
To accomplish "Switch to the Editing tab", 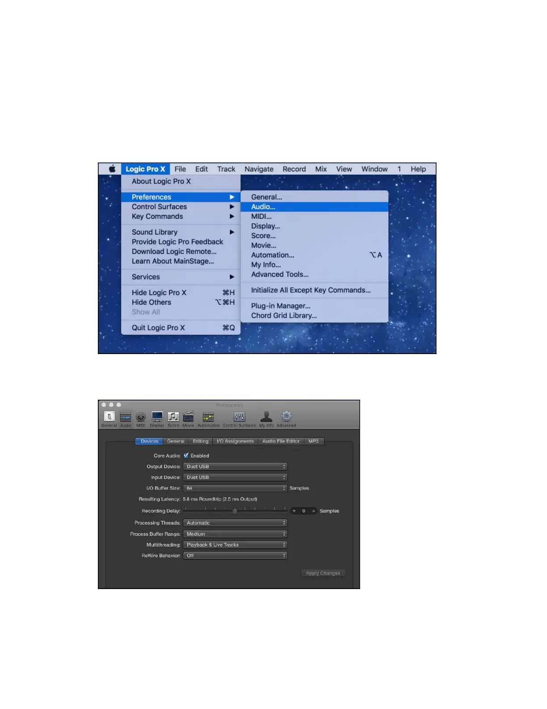I will [201, 441].
